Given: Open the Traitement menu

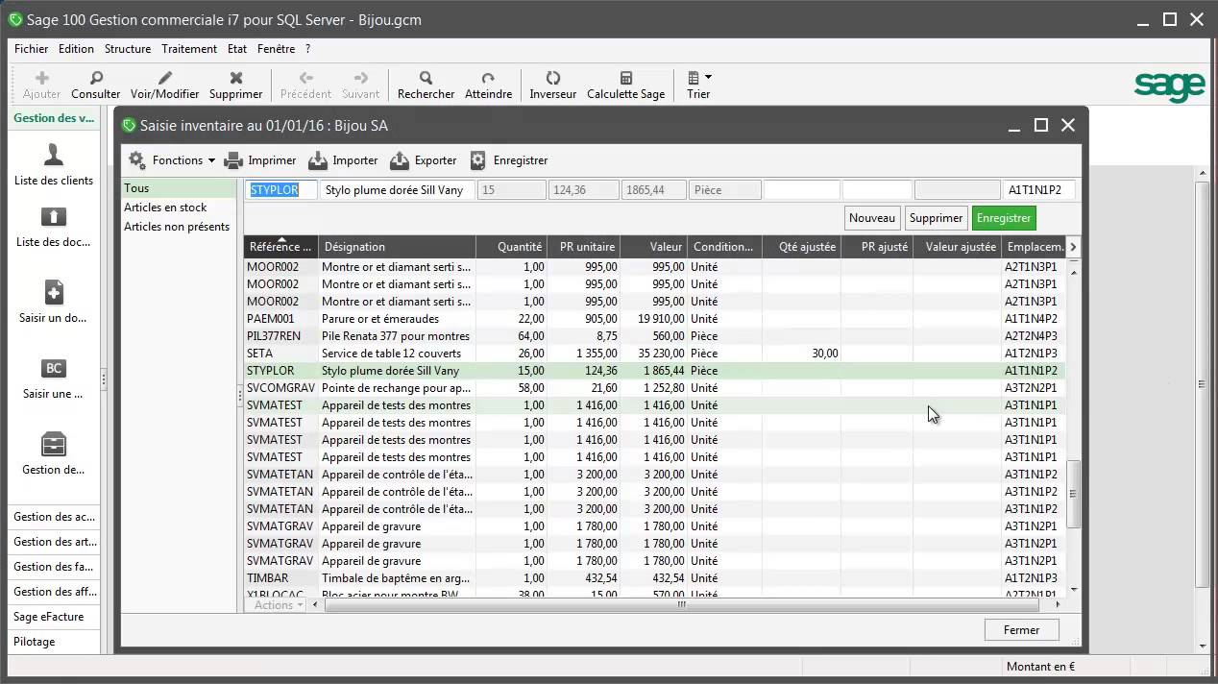Looking at the screenshot, I should coord(188,48).
